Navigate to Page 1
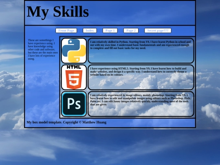220x165 pixels. (x=110, y=31)
